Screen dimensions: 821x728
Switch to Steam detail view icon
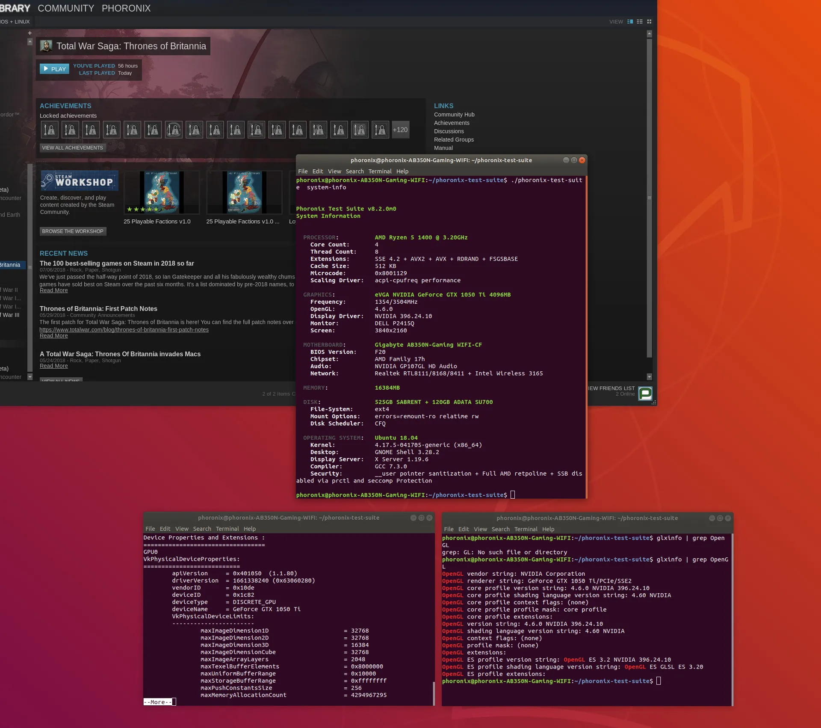630,21
